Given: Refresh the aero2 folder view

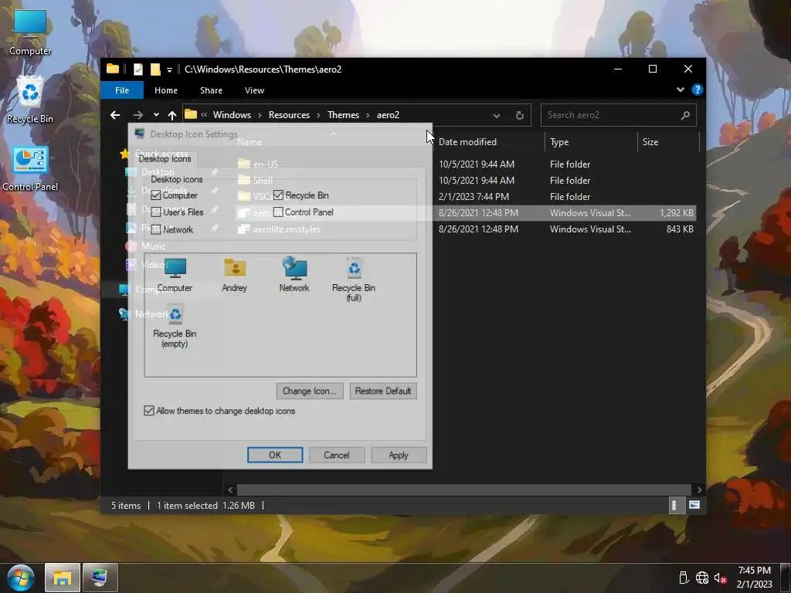Looking at the screenshot, I should (x=520, y=116).
